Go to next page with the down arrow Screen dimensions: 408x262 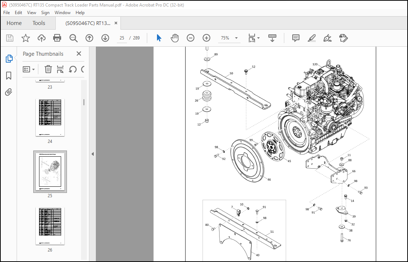coord(105,38)
